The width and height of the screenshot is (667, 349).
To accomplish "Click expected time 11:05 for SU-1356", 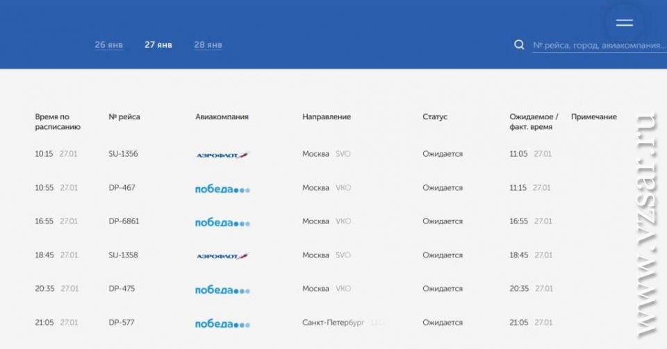I will pos(519,154).
